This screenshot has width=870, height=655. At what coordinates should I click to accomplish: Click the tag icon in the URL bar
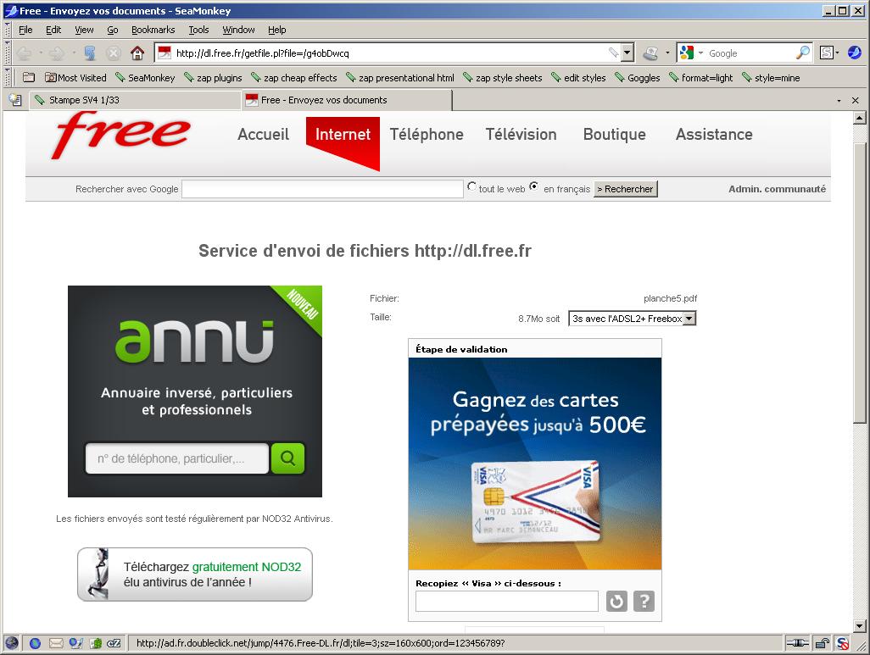[x=614, y=53]
